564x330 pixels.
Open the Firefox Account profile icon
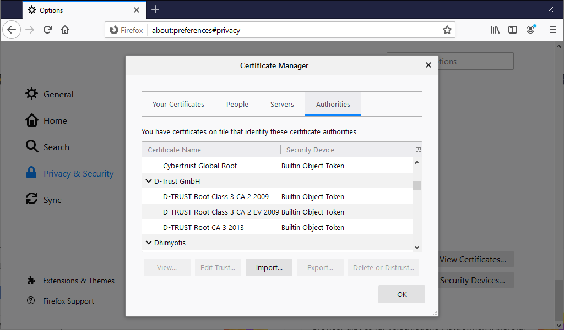530,30
